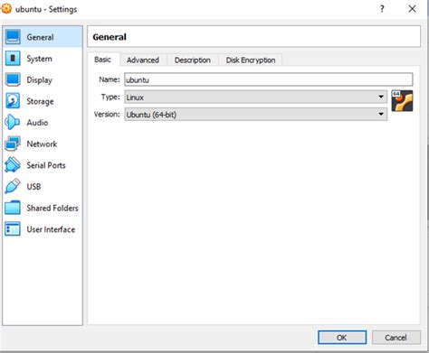Click the Network computers icon
The width and height of the screenshot is (429, 353).
[x=13, y=144]
